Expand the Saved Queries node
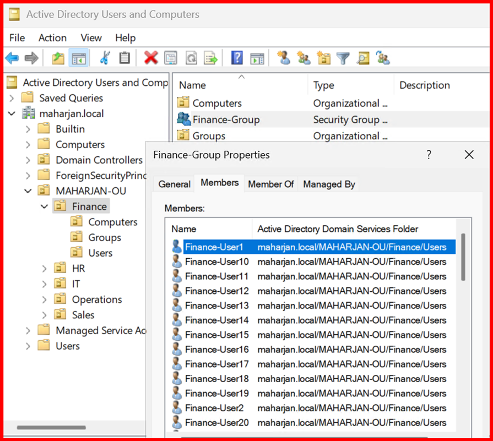The width and height of the screenshot is (493, 441). pyautogui.click(x=12, y=98)
